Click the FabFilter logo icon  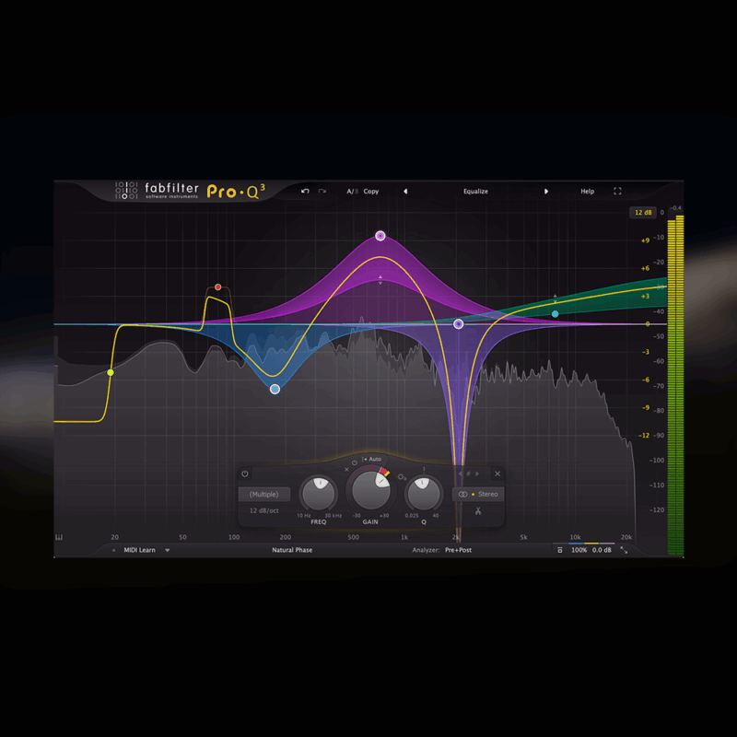point(126,190)
